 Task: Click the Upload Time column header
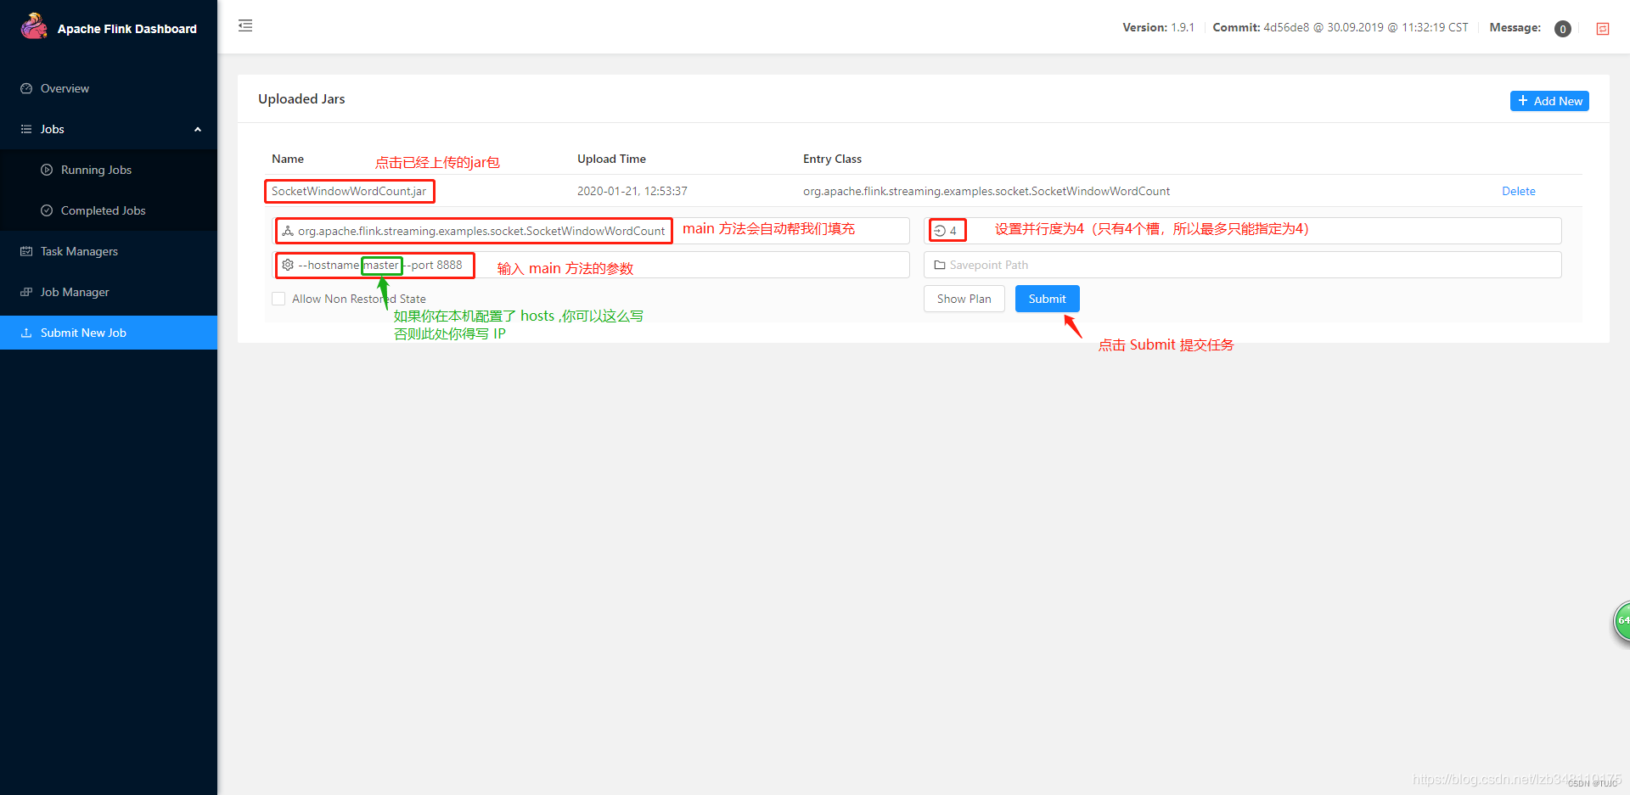coord(611,159)
